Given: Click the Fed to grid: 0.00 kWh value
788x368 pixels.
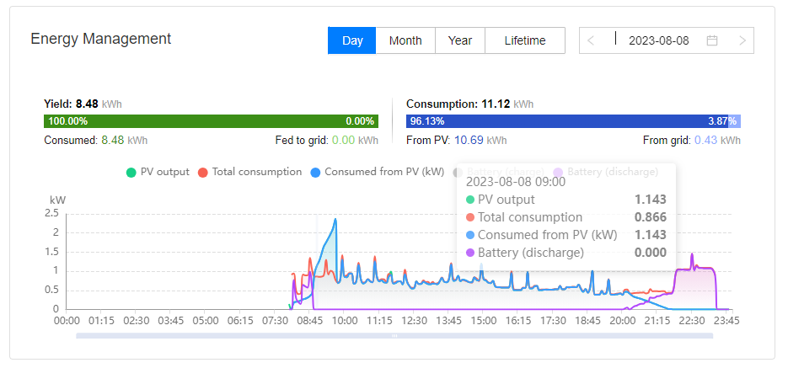Looking at the screenshot, I should point(327,141).
